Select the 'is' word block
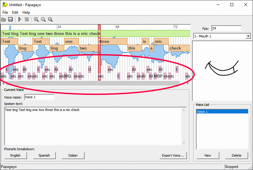The width and height of the screenshot is (253, 170). coord(145,41)
